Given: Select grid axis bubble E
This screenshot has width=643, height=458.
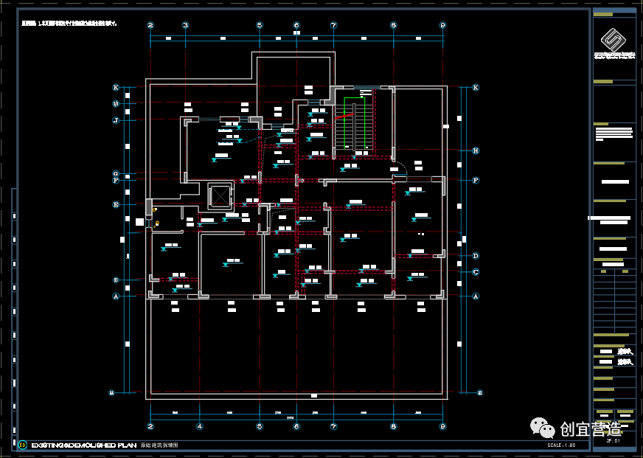Looking at the screenshot, I should [x=116, y=204].
